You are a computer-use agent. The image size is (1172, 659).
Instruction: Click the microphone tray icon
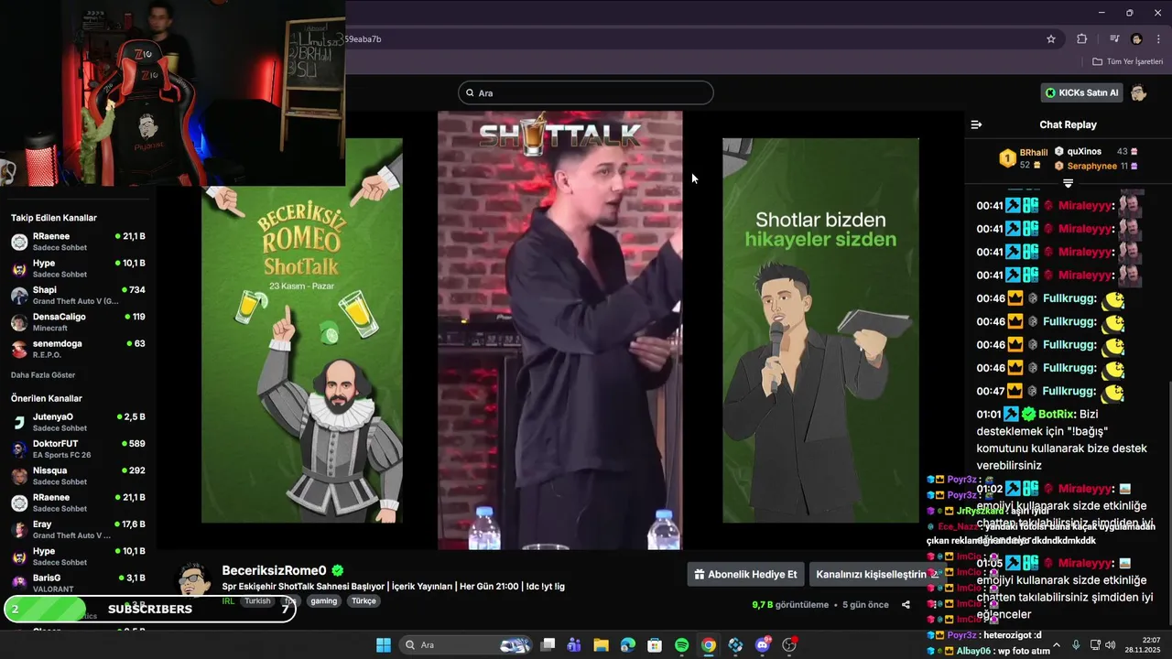1076,645
